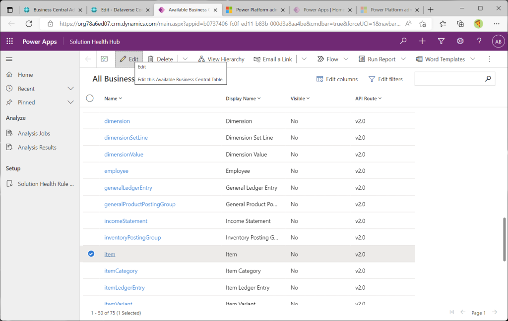Viewport: 508px width, 321px height.
Task: Open the browser Settings and more menu
Action: (497, 24)
